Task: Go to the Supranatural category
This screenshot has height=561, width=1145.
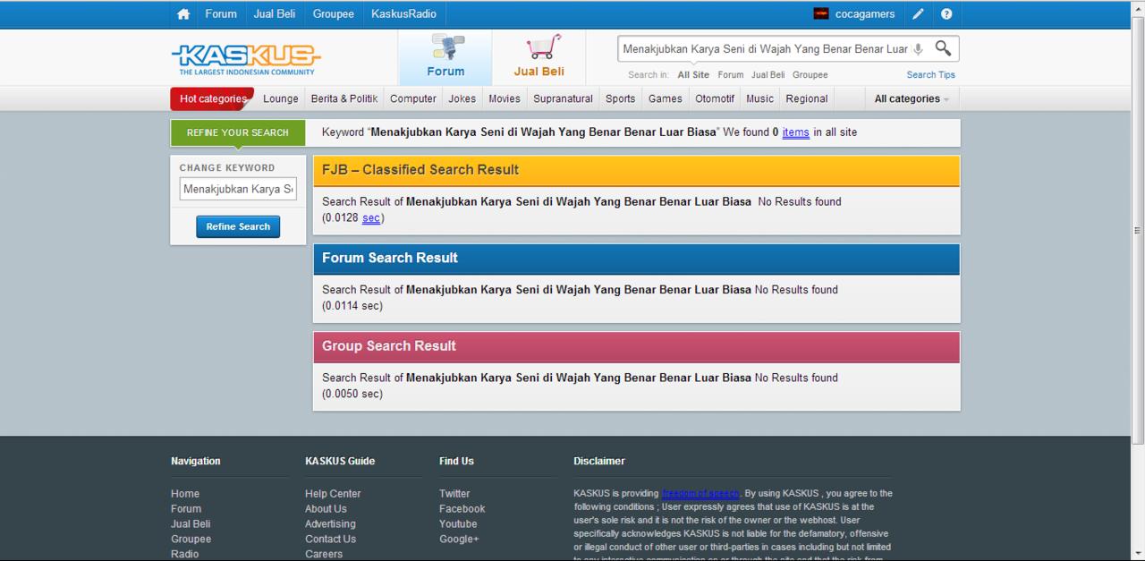Action: [563, 99]
